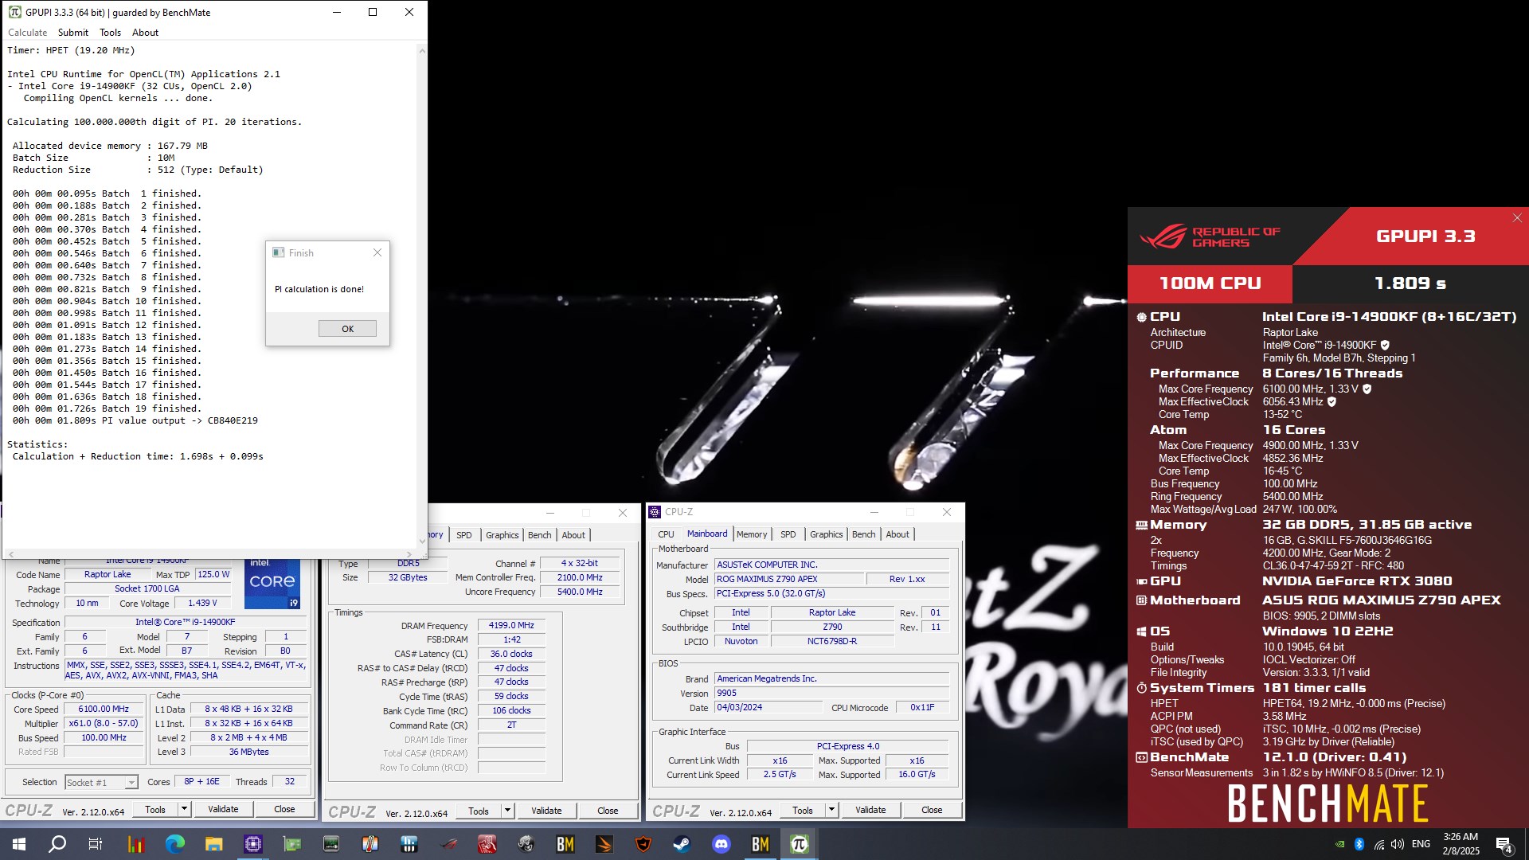
Task: Click Validate in the memory CPU-Z window
Action: click(546, 811)
